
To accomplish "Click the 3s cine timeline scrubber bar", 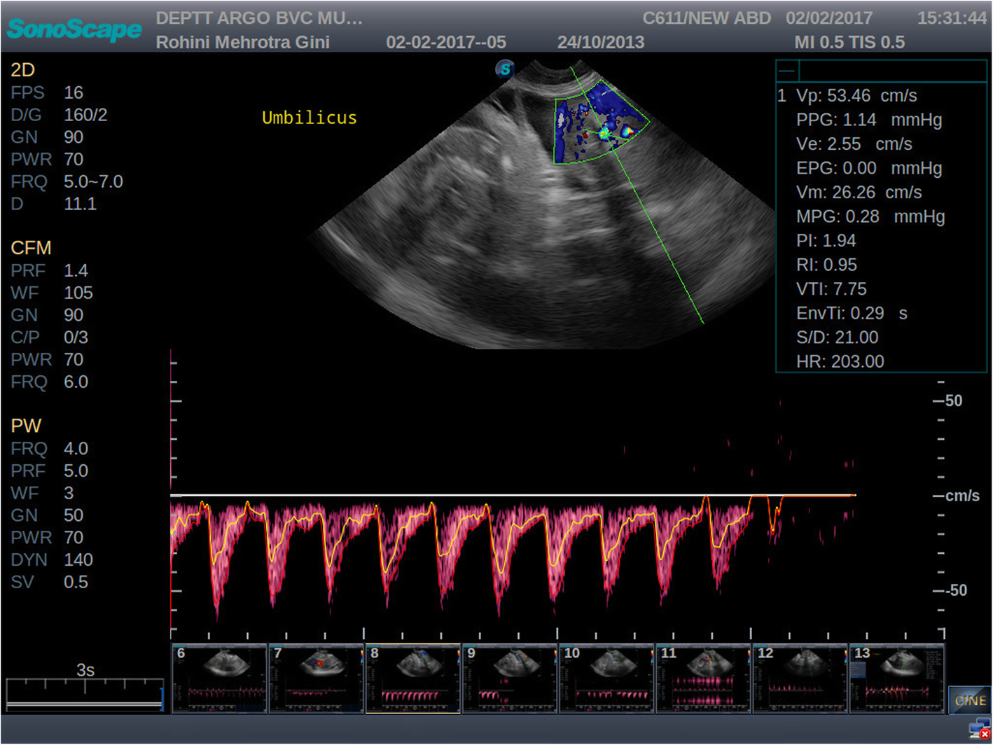I will 85,695.
